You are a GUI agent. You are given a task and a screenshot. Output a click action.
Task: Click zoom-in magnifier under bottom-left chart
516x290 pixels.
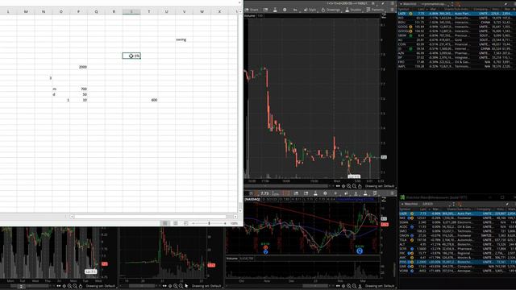[69, 286]
